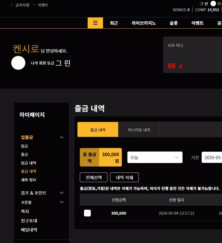Click the 기간 start date field
Image resolution: width=222 pixels, height=243 pixels.
212,157
